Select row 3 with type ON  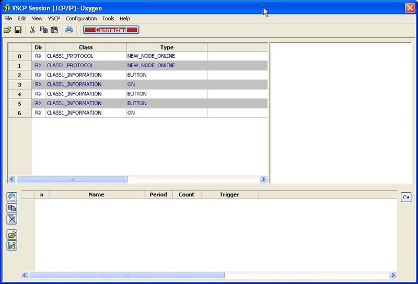click(x=131, y=84)
